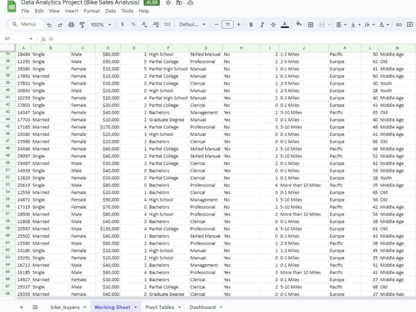Toggle bold formatting
Screen dimensions: 416x312
[251, 25]
